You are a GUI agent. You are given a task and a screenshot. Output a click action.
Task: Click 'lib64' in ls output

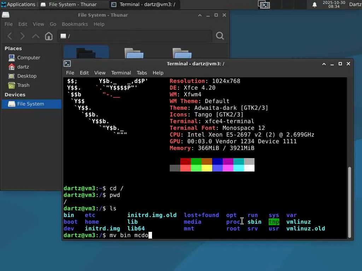[x=136, y=229]
